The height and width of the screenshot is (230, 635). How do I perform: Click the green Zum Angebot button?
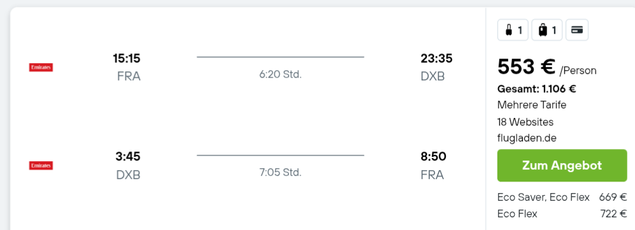(x=562, y=165)
